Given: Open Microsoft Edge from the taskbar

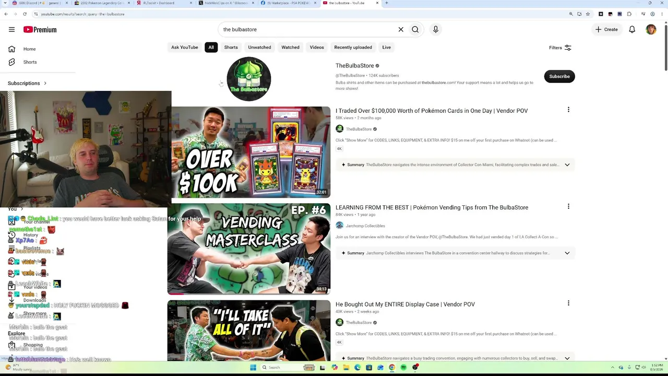Looking at the screenshot, I should 357,368.
